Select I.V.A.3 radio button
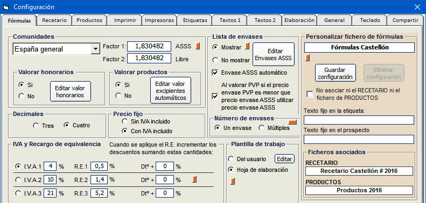 point(18,193)
